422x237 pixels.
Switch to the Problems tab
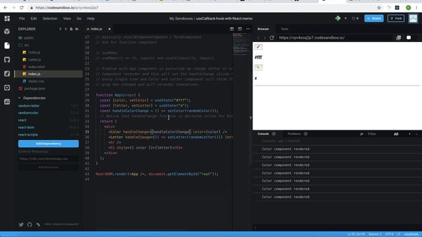click(297, 134)
